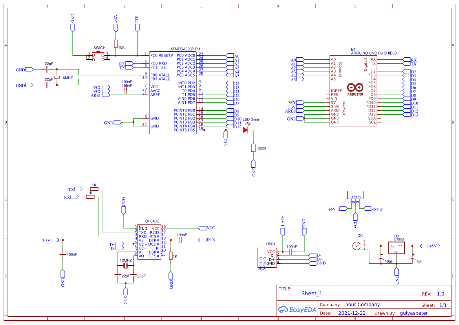Select the DTR net flag at top

[137, 26]
